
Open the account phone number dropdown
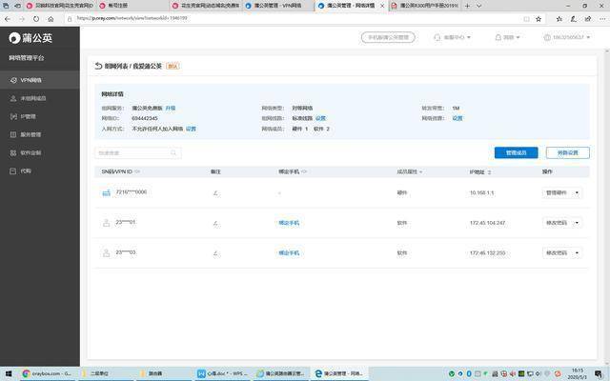coord(567,37)
